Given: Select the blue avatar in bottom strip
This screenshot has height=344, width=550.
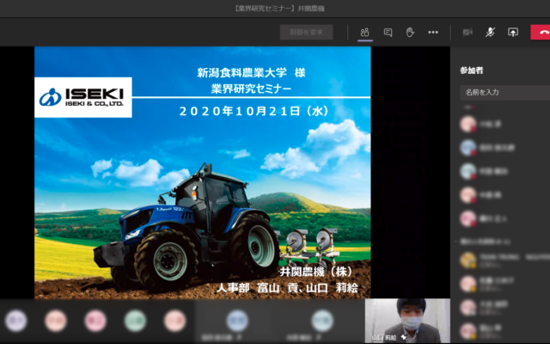Looking at the screenshot, I should tap(237, 321).
